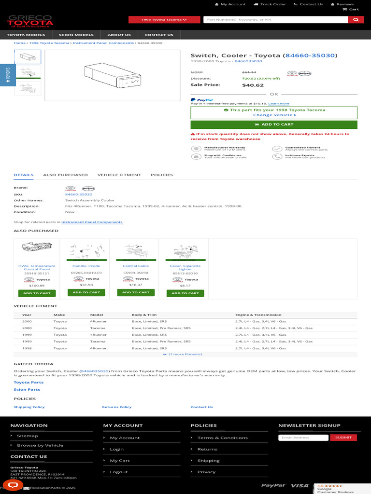371x494 pixels.
Task: Open part number 84660-35030 title link
Action: point(310,55)
